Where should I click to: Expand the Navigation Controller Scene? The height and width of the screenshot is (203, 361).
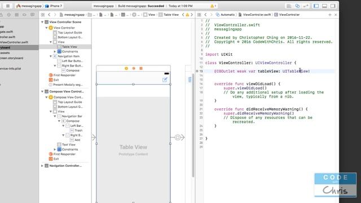click(x=42, y=166)
